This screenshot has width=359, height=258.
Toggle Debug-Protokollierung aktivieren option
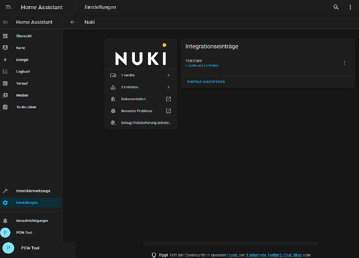click(x=141, y=123)
